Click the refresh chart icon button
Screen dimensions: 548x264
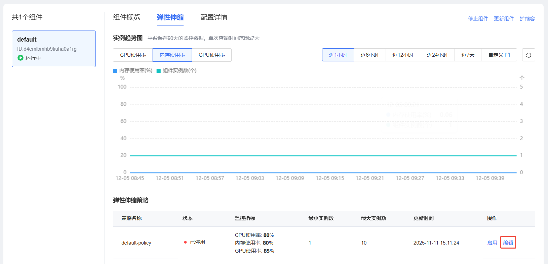(528, 55)
